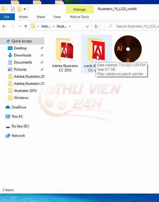Viewport: 159px width, 202px height.
Task: Click the search Illustrator_19_LS20 field
Action: [132, 26]
